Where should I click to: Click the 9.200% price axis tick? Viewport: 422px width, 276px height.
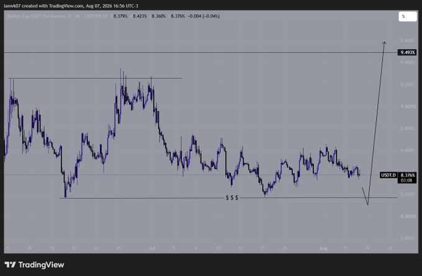407,84
